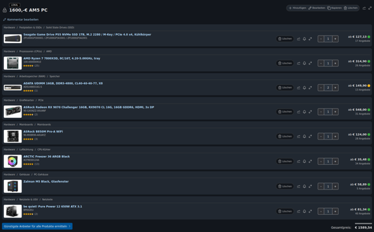The image size is (374, 232).
Task: Set price alert bell for Seagate SSD
Action: [304, 39]
